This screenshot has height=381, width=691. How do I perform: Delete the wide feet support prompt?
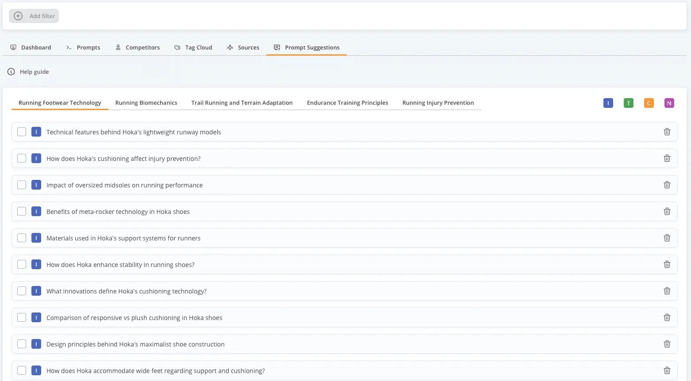[667, 370]
